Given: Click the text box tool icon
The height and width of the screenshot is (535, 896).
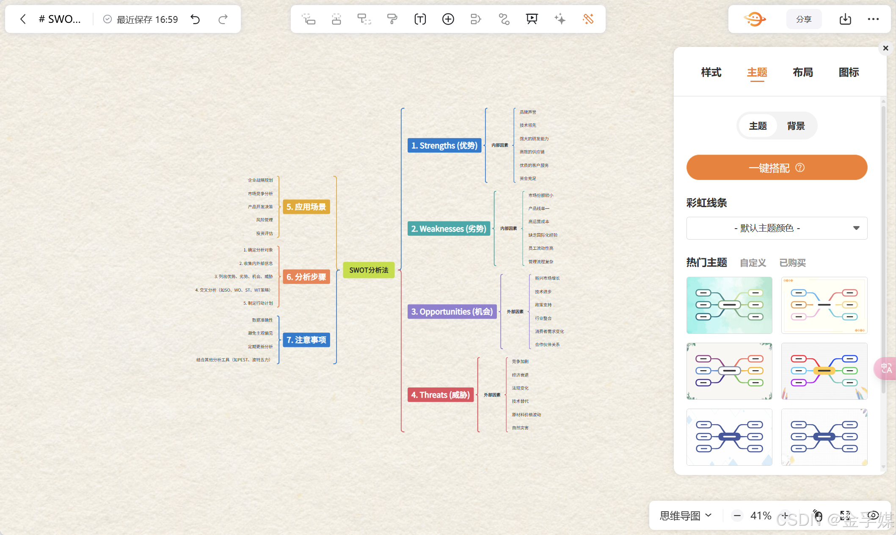Looking at the screenshot, I should (x=420, y=19).
